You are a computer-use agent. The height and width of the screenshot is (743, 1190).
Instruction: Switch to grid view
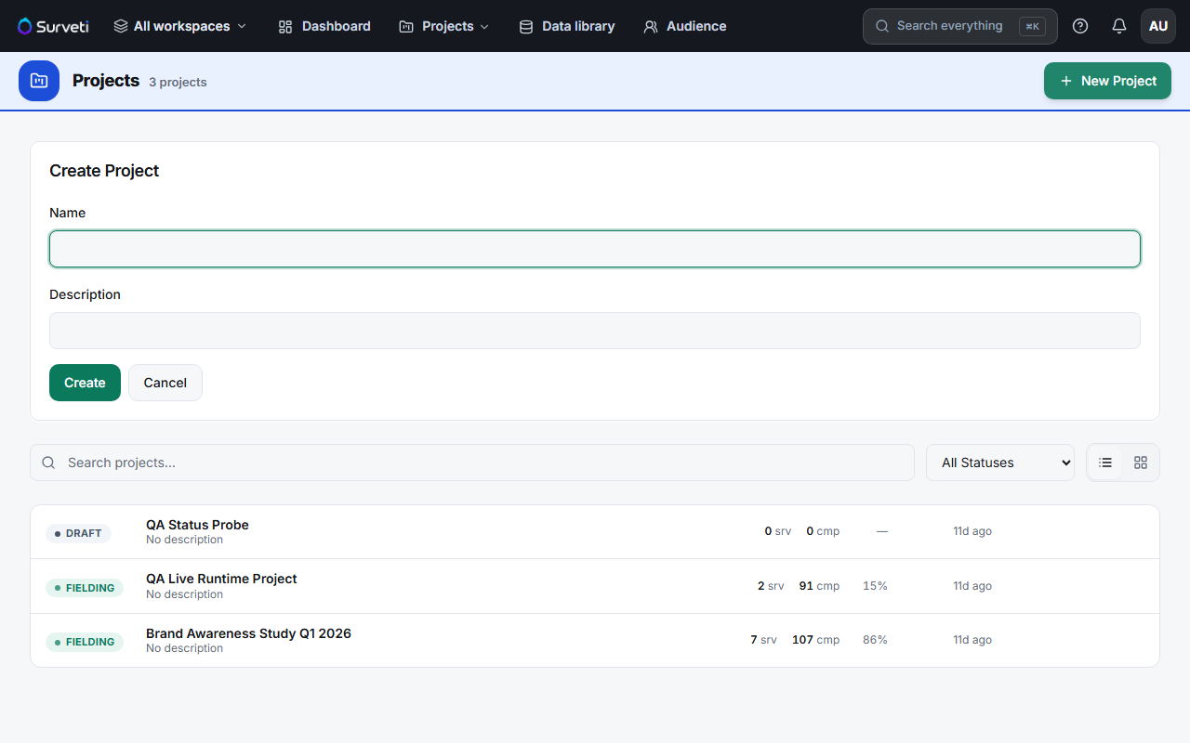tap(1141, 463)
